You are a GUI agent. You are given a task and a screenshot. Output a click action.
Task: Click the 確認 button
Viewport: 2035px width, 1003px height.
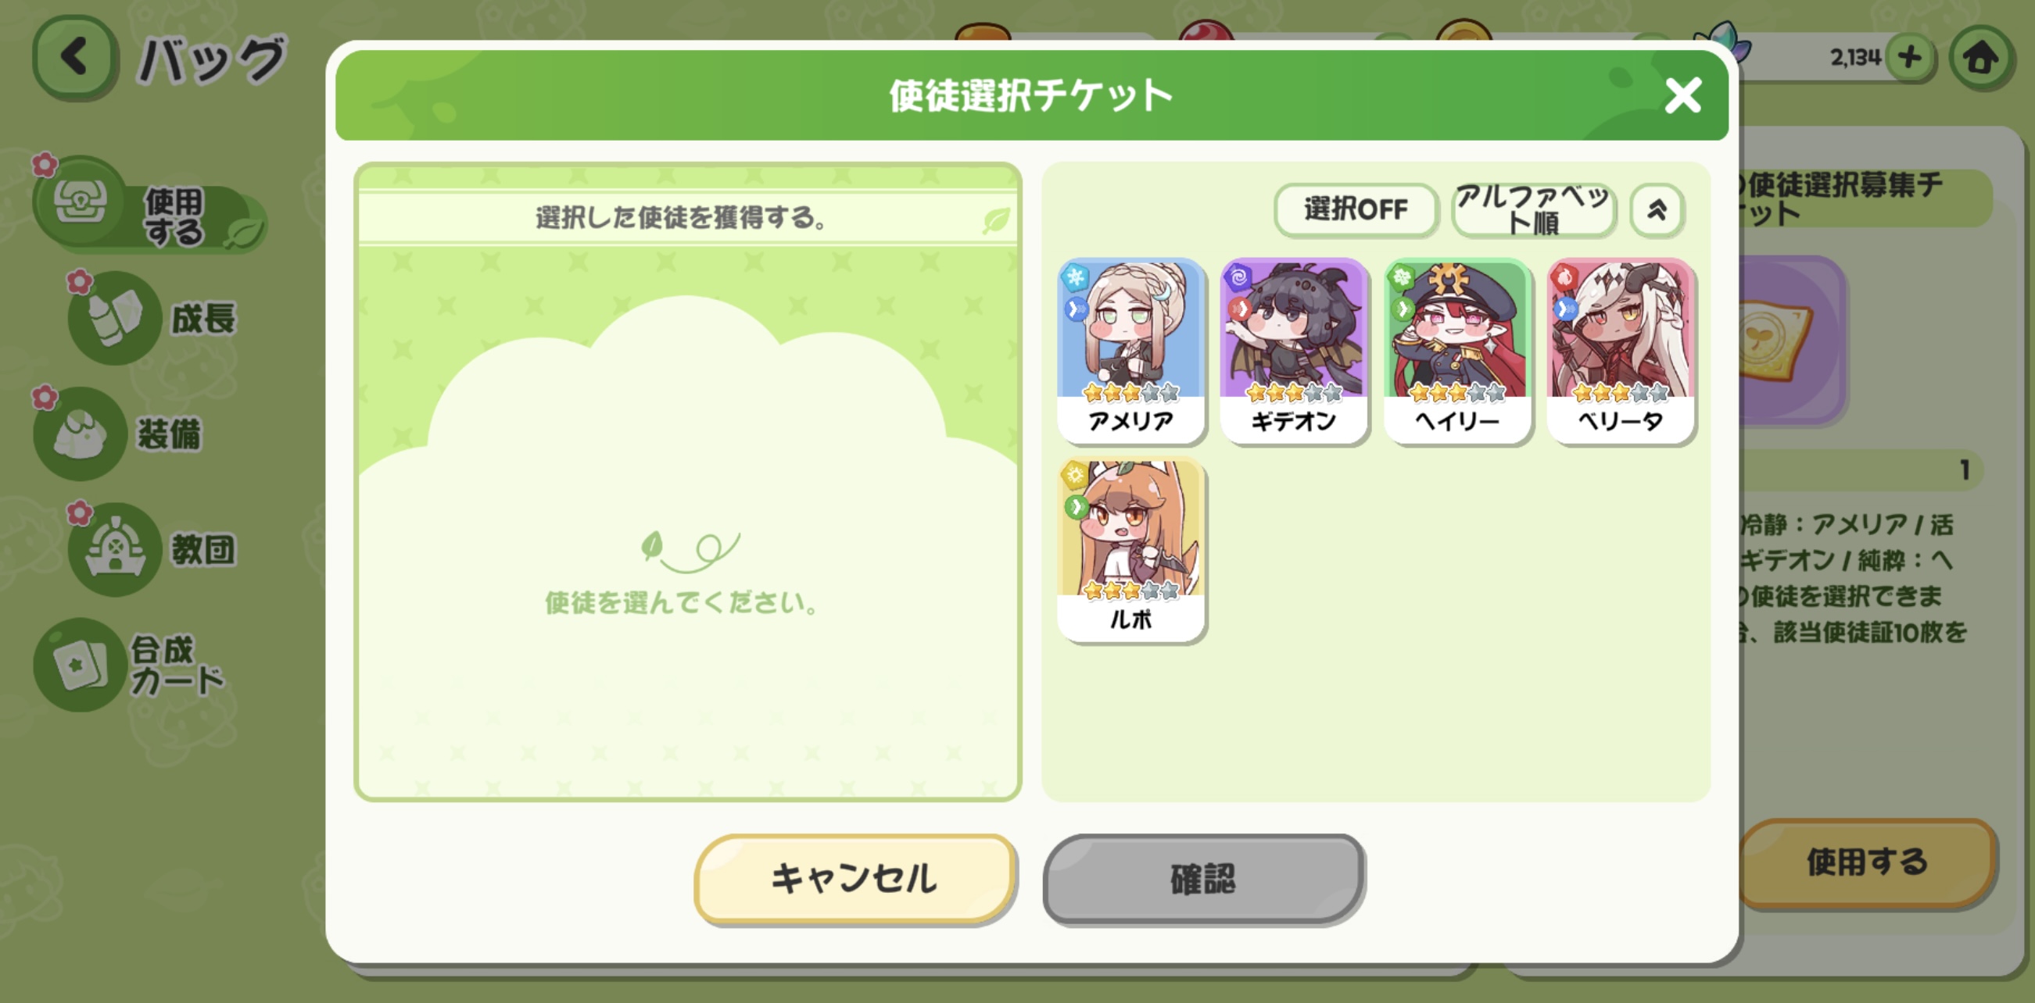tap(1203, 878)
